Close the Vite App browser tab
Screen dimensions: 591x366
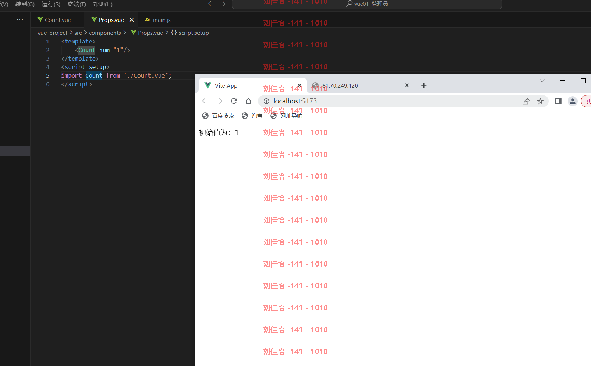tap(299, 85)
